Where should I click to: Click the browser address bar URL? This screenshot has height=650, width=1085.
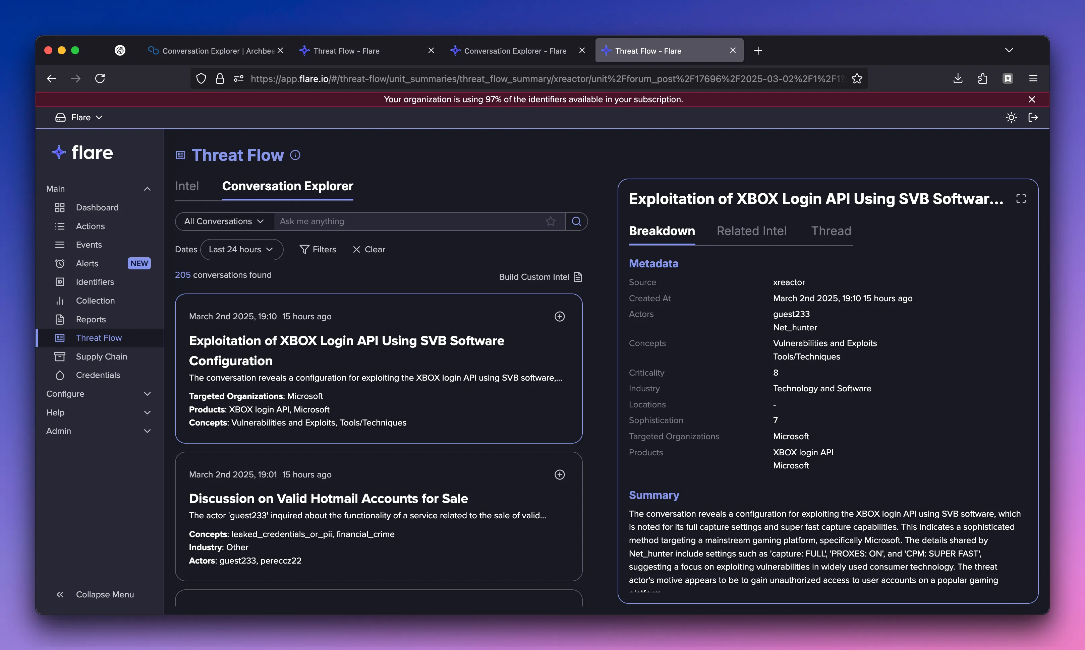tap(547, 78)
